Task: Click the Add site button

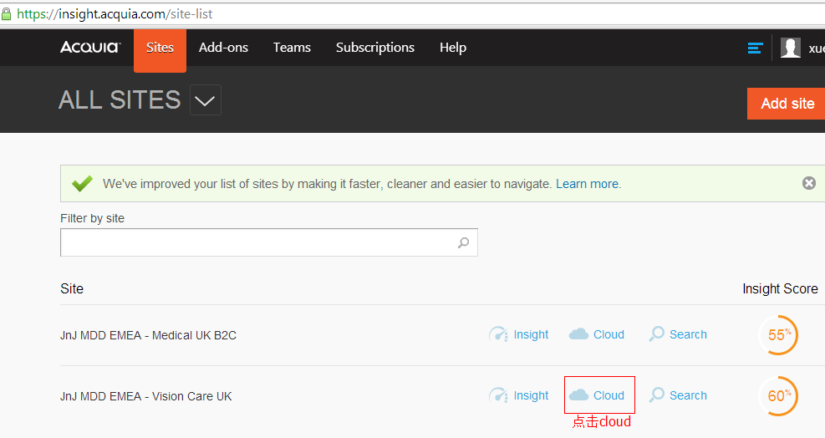Action: click(787, 104)
